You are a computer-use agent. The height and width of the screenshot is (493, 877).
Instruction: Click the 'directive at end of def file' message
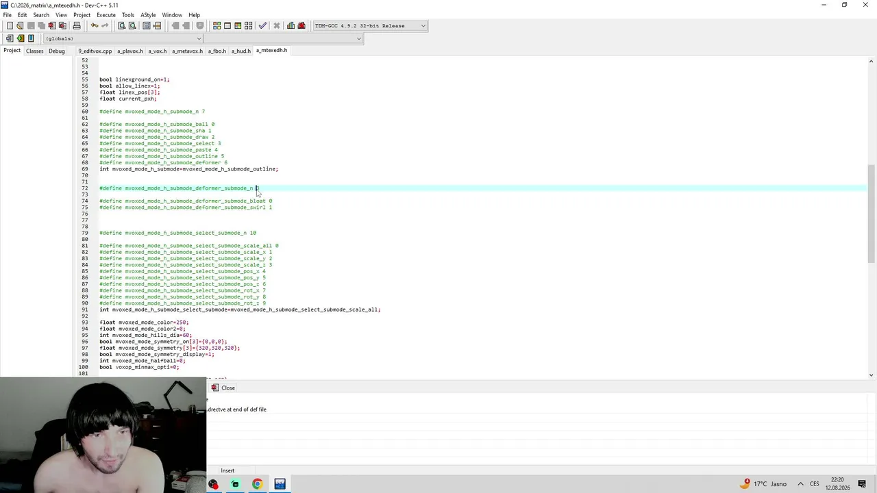237,409
